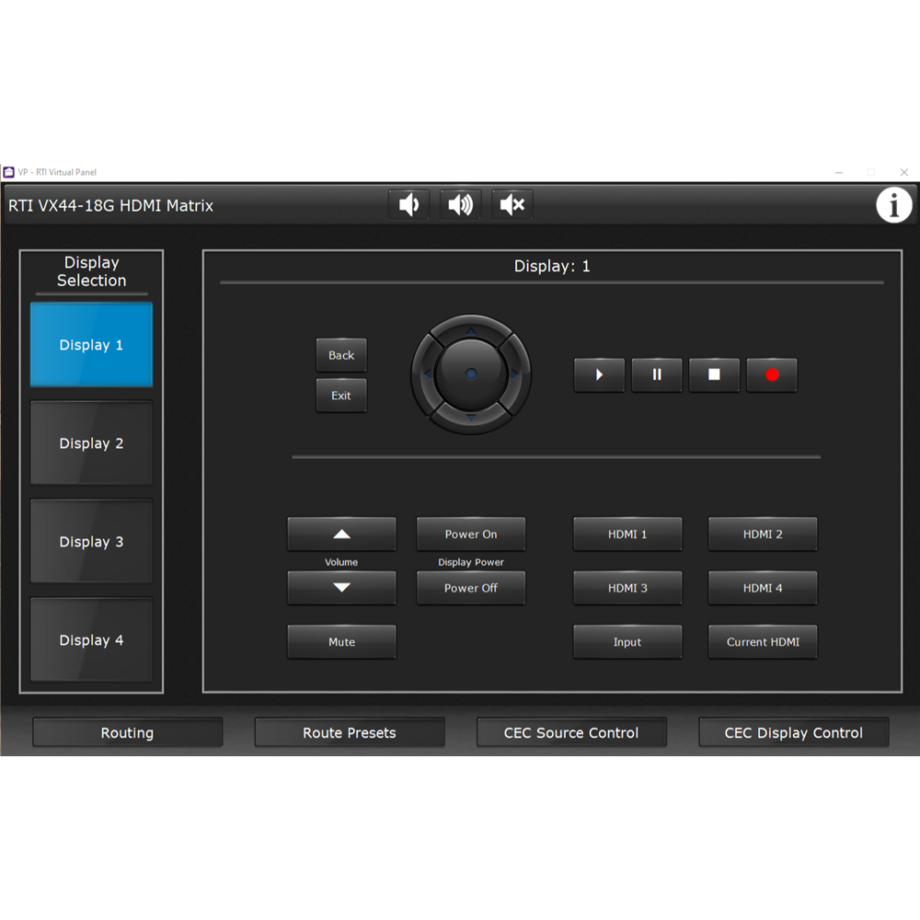Select Display 1 in Display Selection
Screen dimensions: 920x920
pyautogui.click(x=91, y=344)
